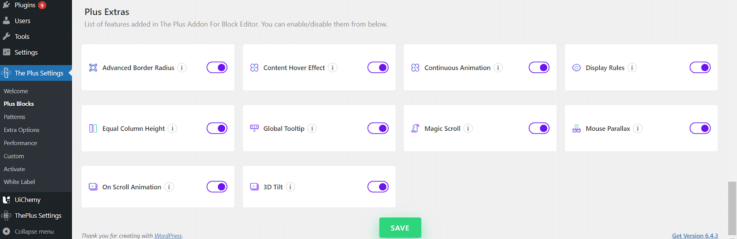
Task: Click the page vertical scrollbar thumb
Action: [732, 208]
